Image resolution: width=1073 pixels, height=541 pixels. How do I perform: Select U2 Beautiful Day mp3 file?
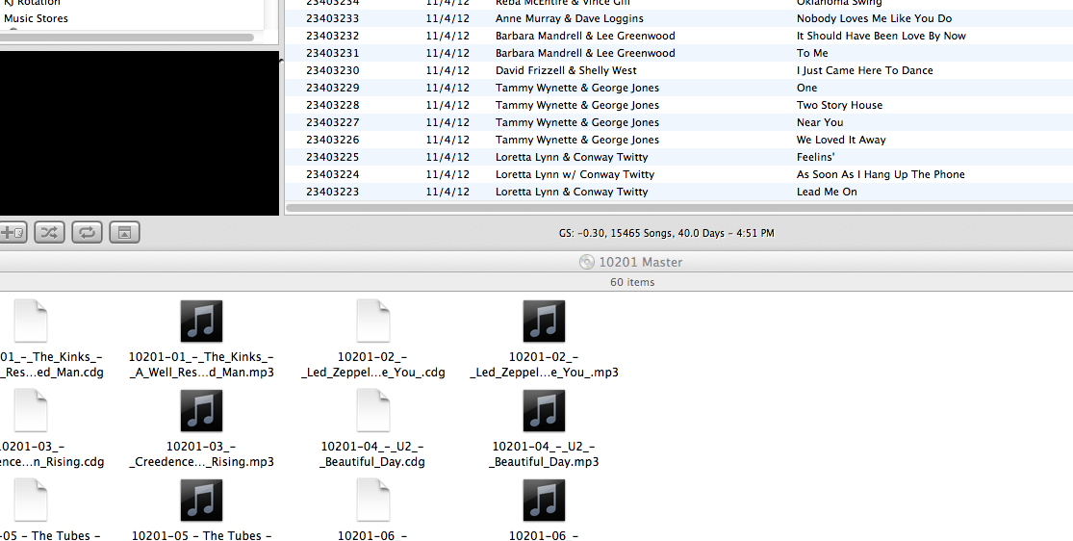click(544, 411)
